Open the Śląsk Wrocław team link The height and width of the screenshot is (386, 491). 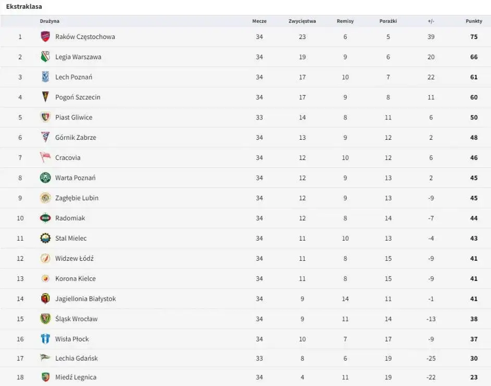(x=77, y=319)
